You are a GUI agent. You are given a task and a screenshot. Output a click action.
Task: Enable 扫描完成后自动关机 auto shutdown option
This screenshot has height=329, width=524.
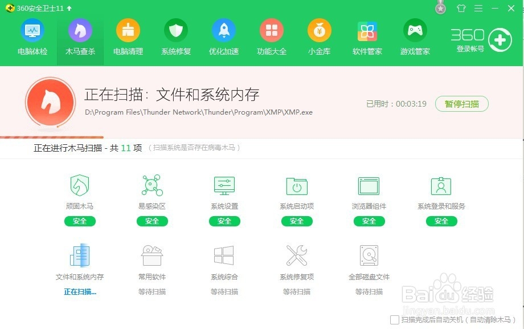point(394,320)
